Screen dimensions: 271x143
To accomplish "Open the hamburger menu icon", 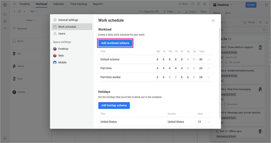I will pyautogui.click(x=15, y=4).
